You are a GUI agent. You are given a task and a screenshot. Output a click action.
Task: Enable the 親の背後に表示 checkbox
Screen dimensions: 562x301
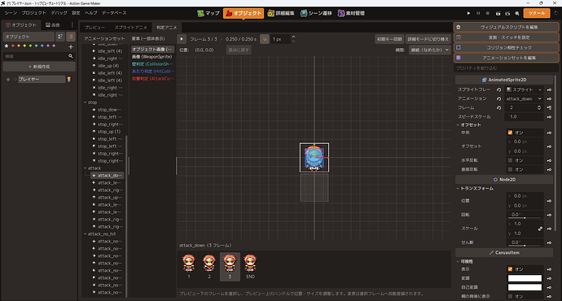(x=510, y=296)
